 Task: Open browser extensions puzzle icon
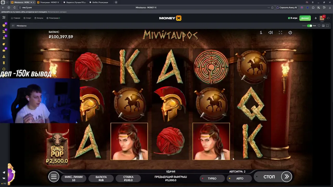tap(313, 8)
